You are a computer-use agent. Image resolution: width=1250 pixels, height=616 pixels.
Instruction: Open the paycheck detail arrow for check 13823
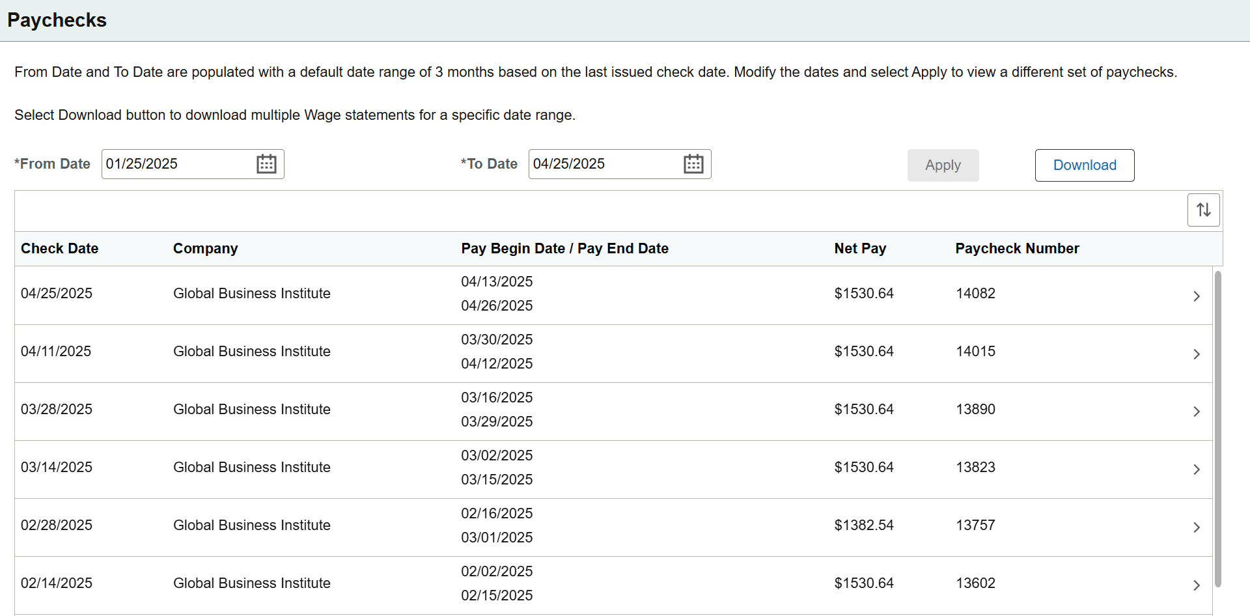click(x=1197, y=469)
